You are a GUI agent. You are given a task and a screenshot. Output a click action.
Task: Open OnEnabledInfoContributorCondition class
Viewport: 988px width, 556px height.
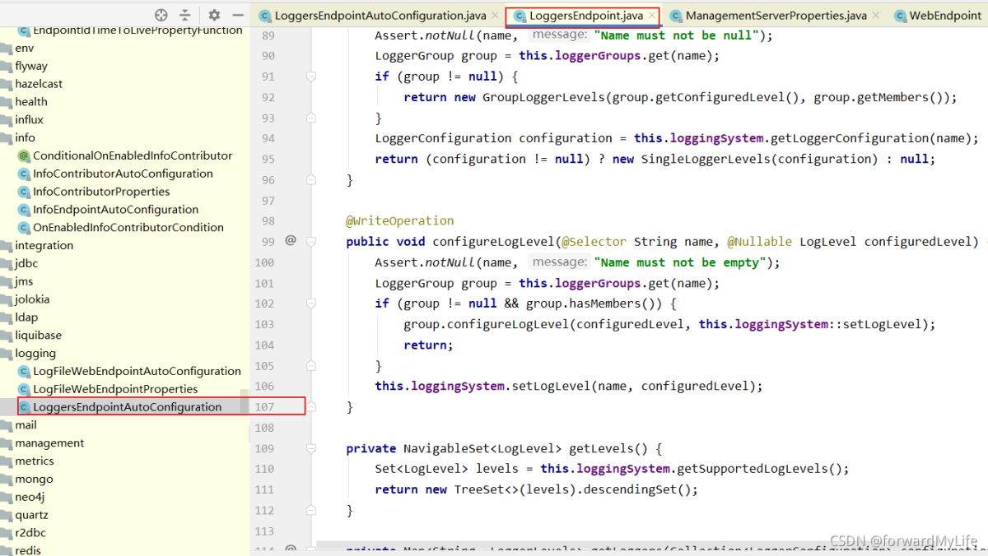pos(128,228)
